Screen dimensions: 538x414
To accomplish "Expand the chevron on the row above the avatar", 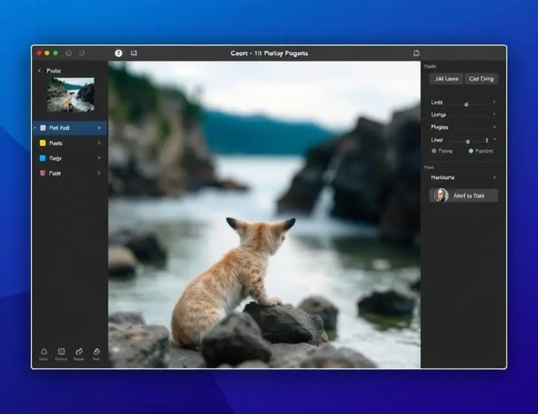I will pos(494,177).
